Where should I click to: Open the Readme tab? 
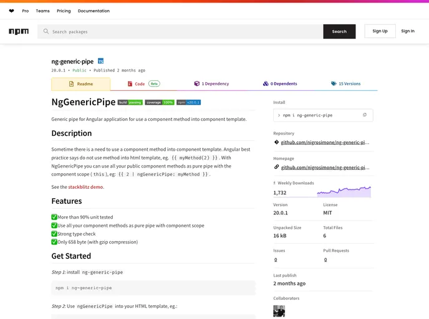(80, 83)
